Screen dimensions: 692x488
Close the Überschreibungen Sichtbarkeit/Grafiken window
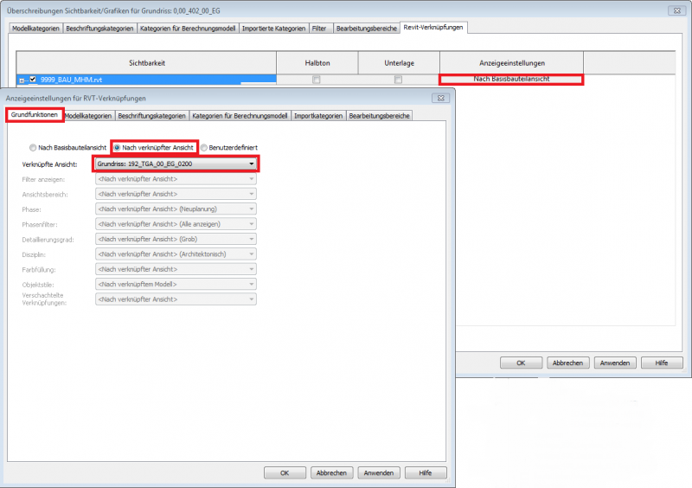(671, 10)
